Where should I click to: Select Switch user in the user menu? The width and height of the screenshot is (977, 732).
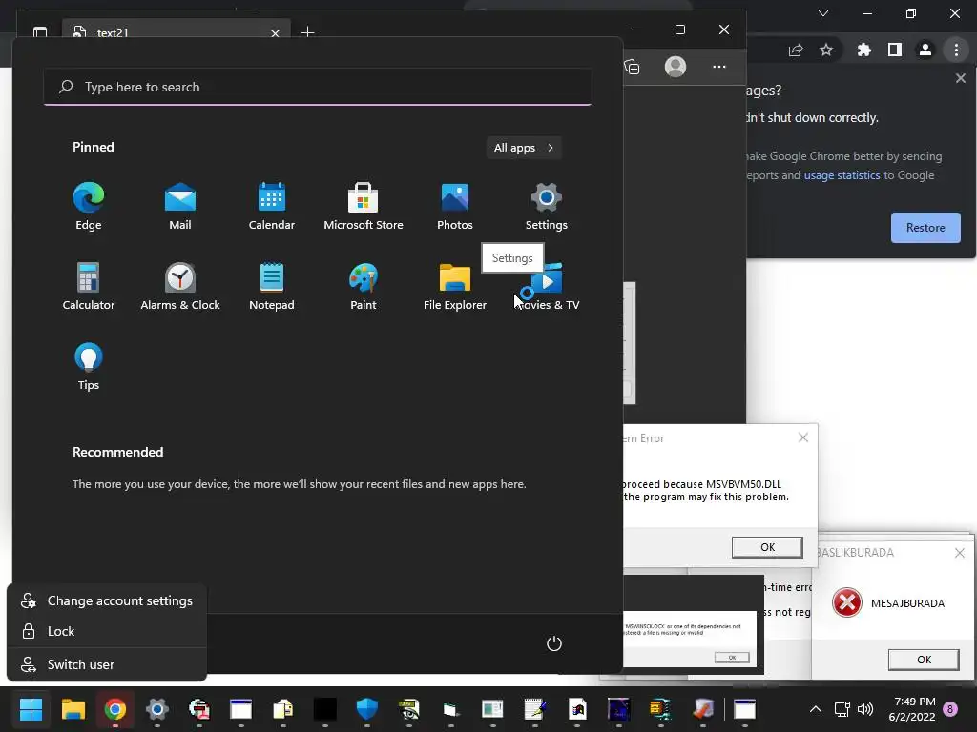click(107, 664)
